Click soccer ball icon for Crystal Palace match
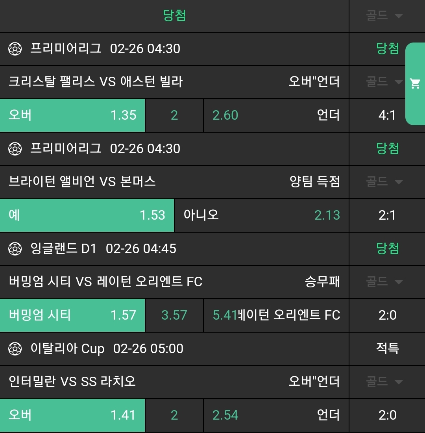The width and height of the screenshot is (425, 433). click(x=15, y=49)
